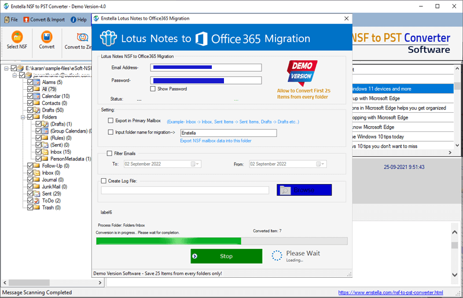Click the Inbox (15) subfolder icon
Image resolution: width=463 pixels, height=298 pixels.
(45, 152)
